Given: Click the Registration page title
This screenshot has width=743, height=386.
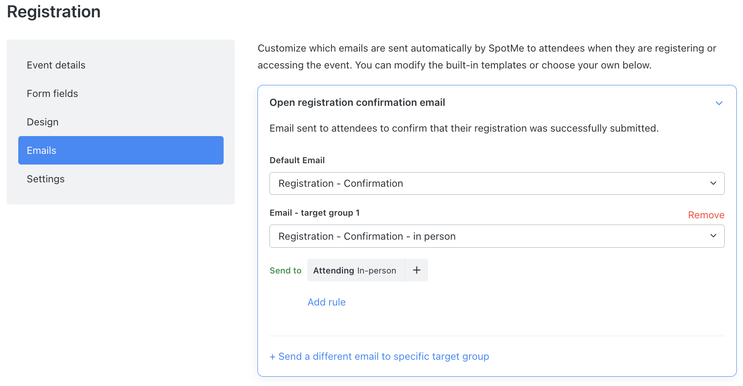Looking at the screenshot, I should point(53,12).
